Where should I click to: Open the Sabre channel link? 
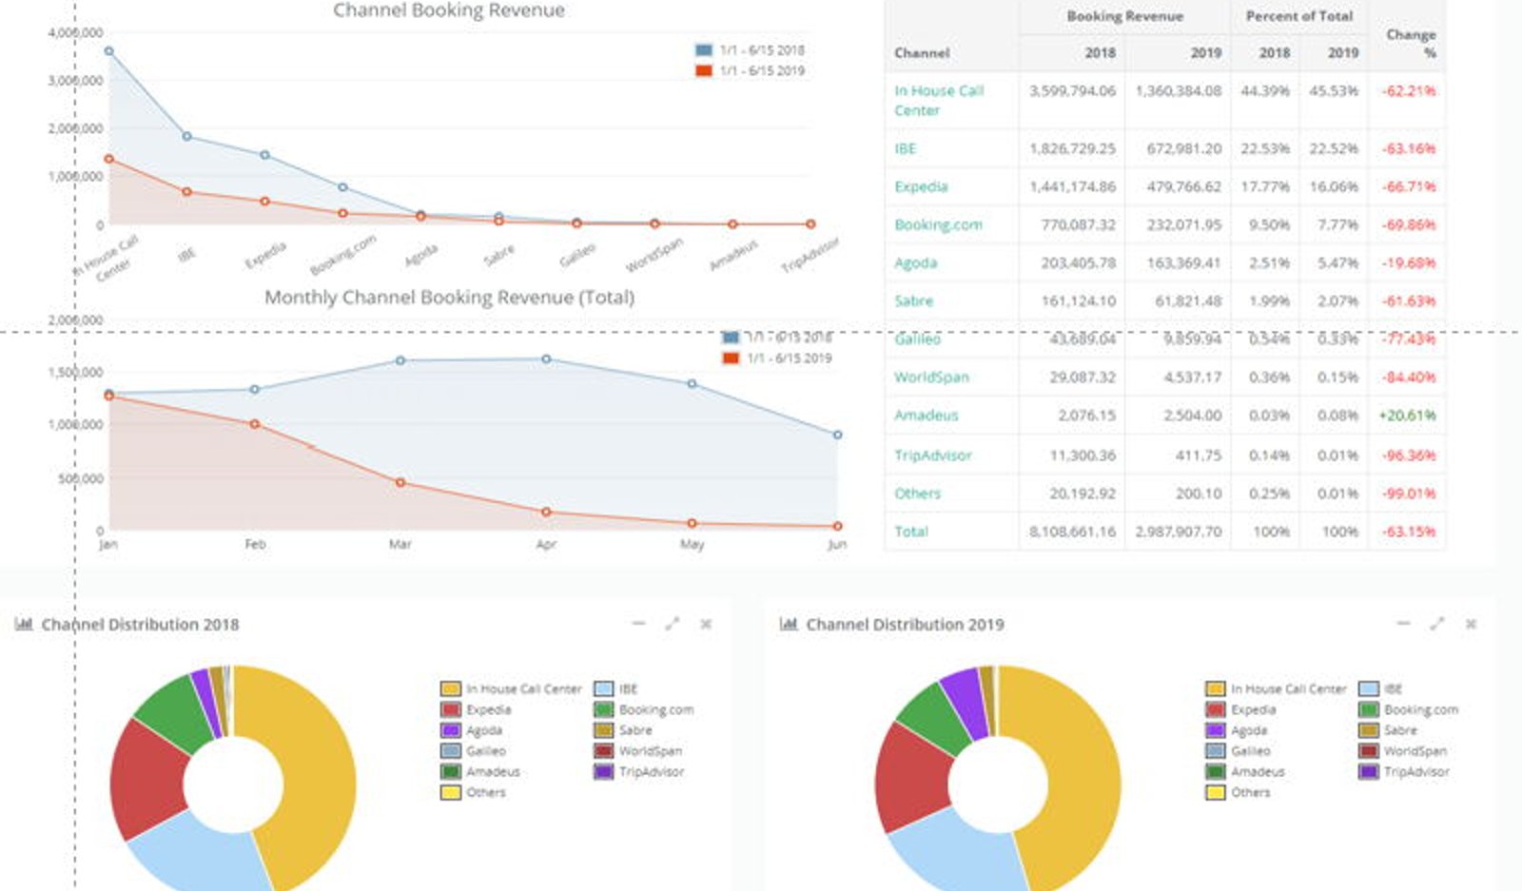click(913, 300)
